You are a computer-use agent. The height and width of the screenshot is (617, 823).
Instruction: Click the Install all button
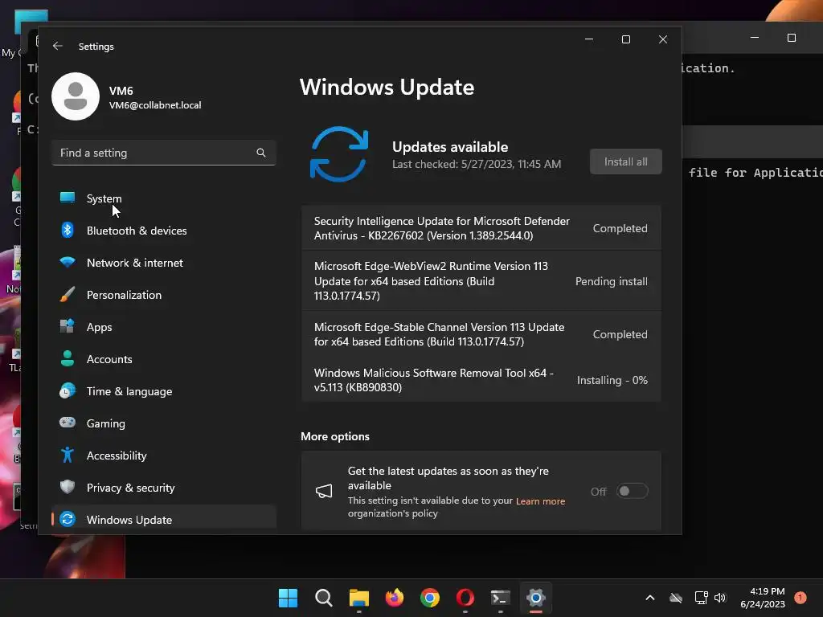coord(625,161)
